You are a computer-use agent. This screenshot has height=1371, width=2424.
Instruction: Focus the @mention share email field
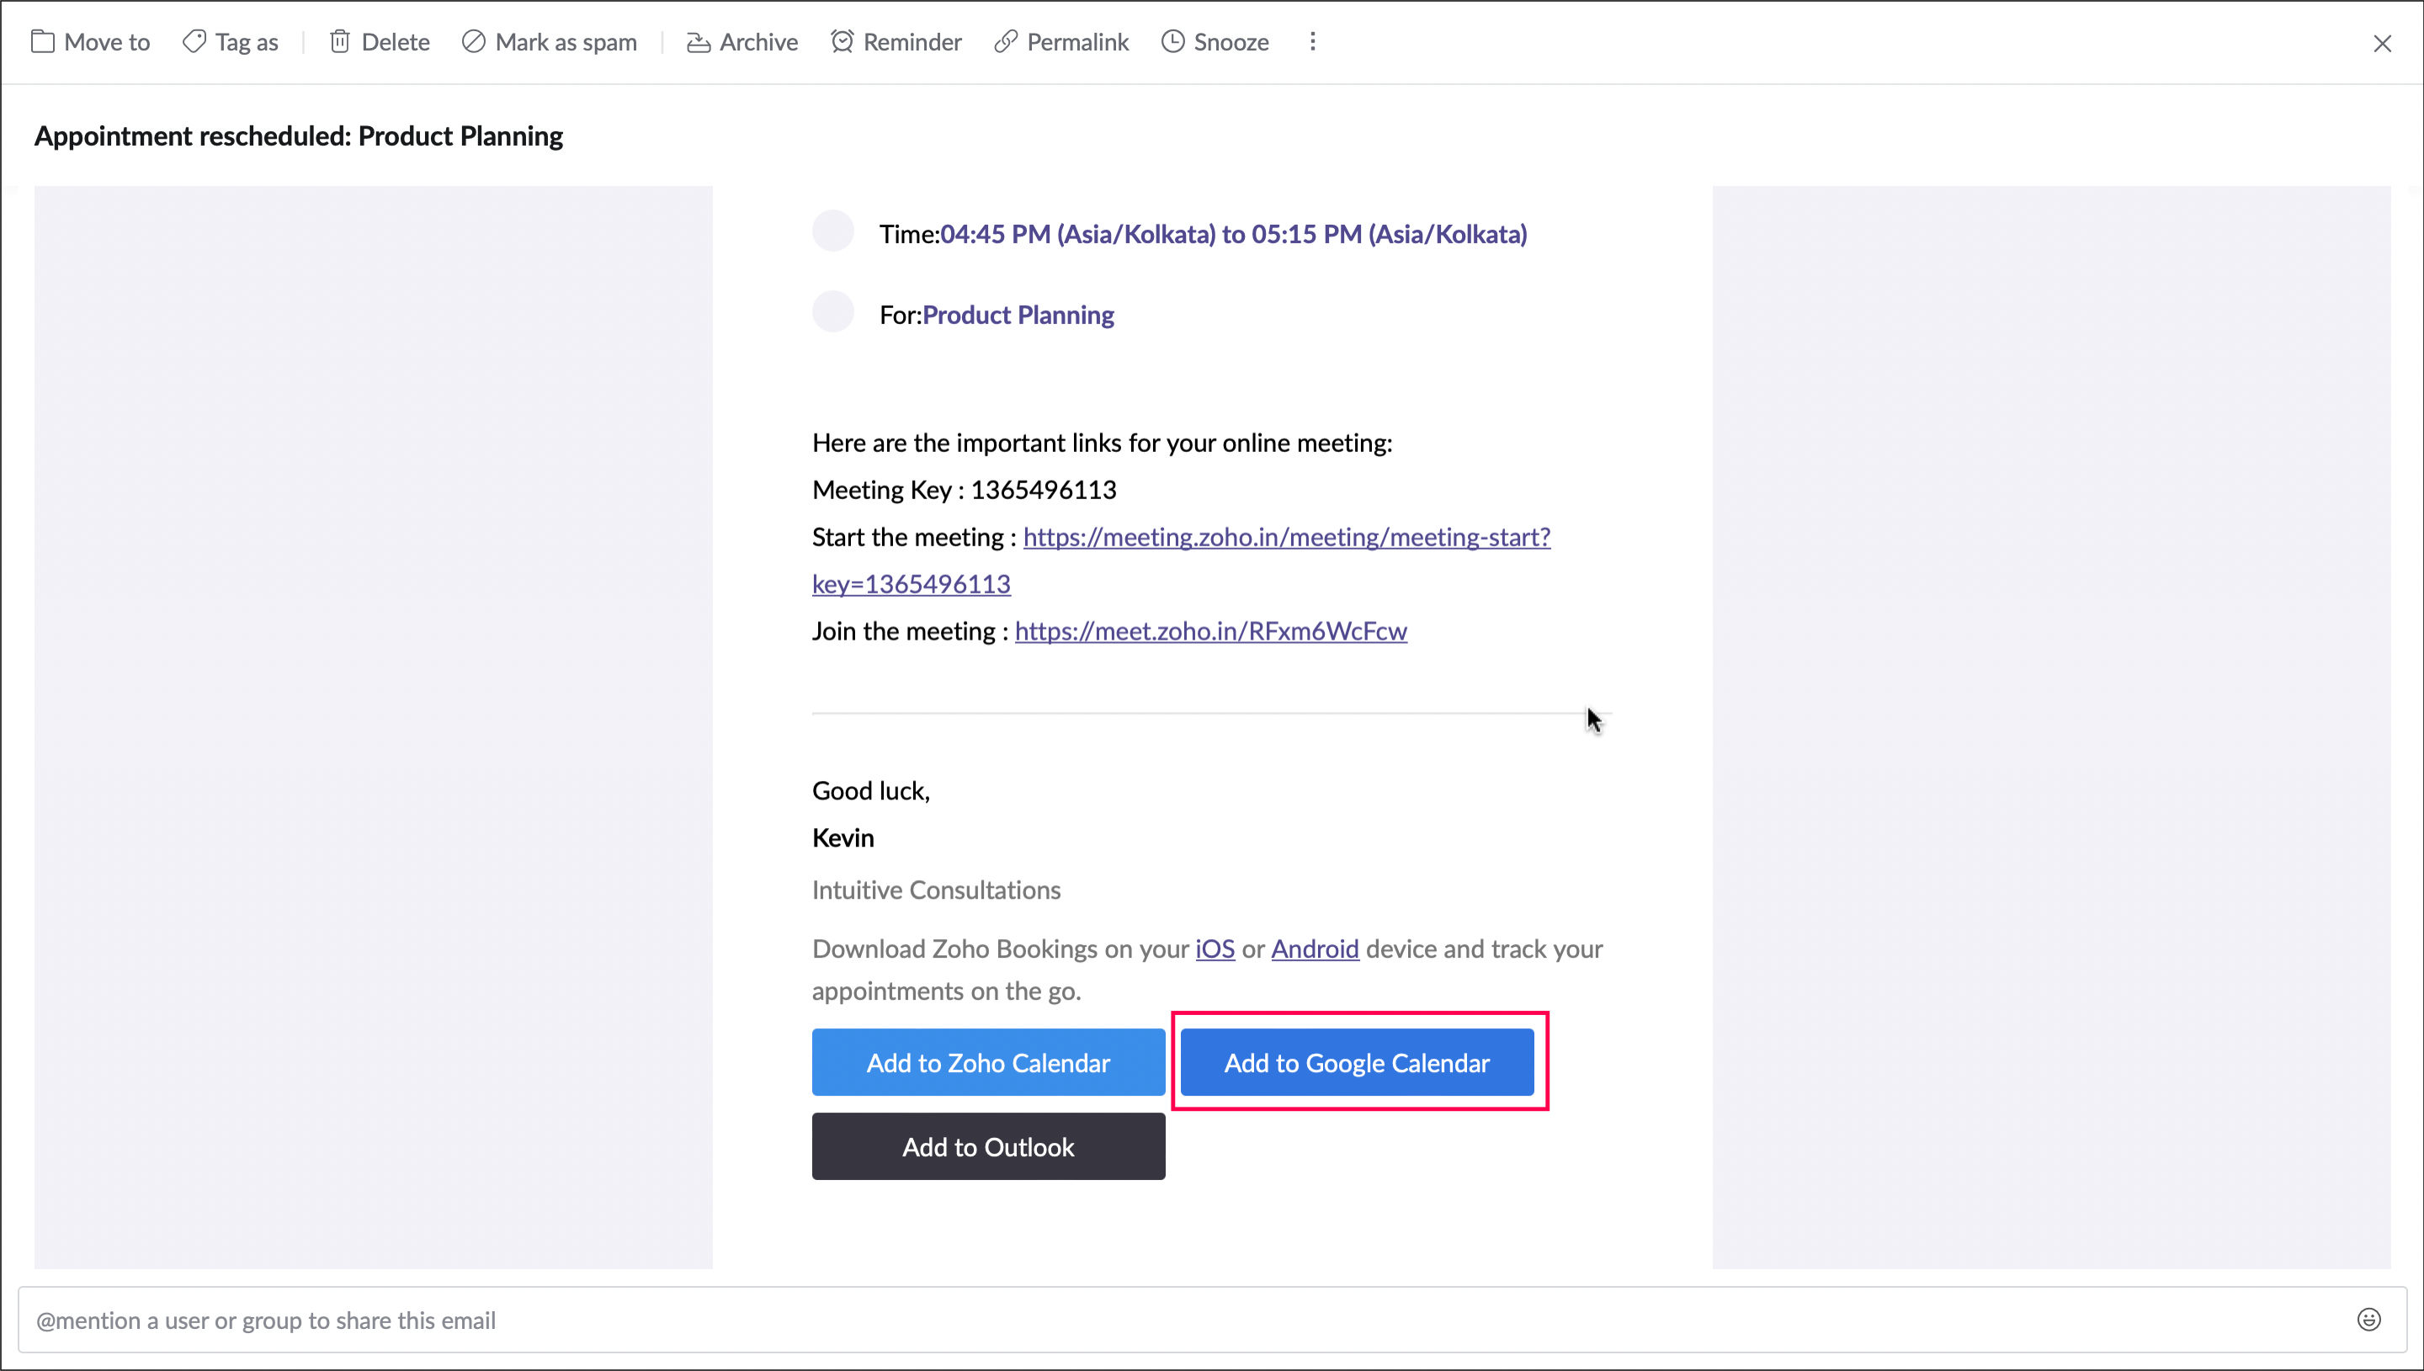point(1213,1319)
